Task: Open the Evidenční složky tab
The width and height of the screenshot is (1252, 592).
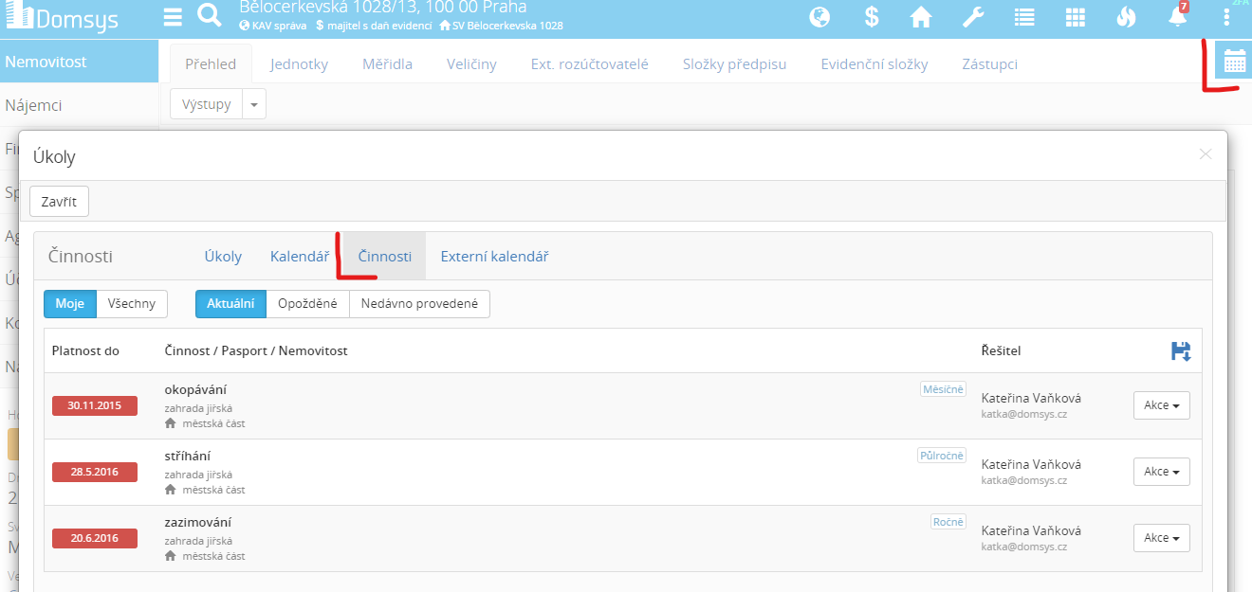Action: pyautogui.click(x=874, y=64)
